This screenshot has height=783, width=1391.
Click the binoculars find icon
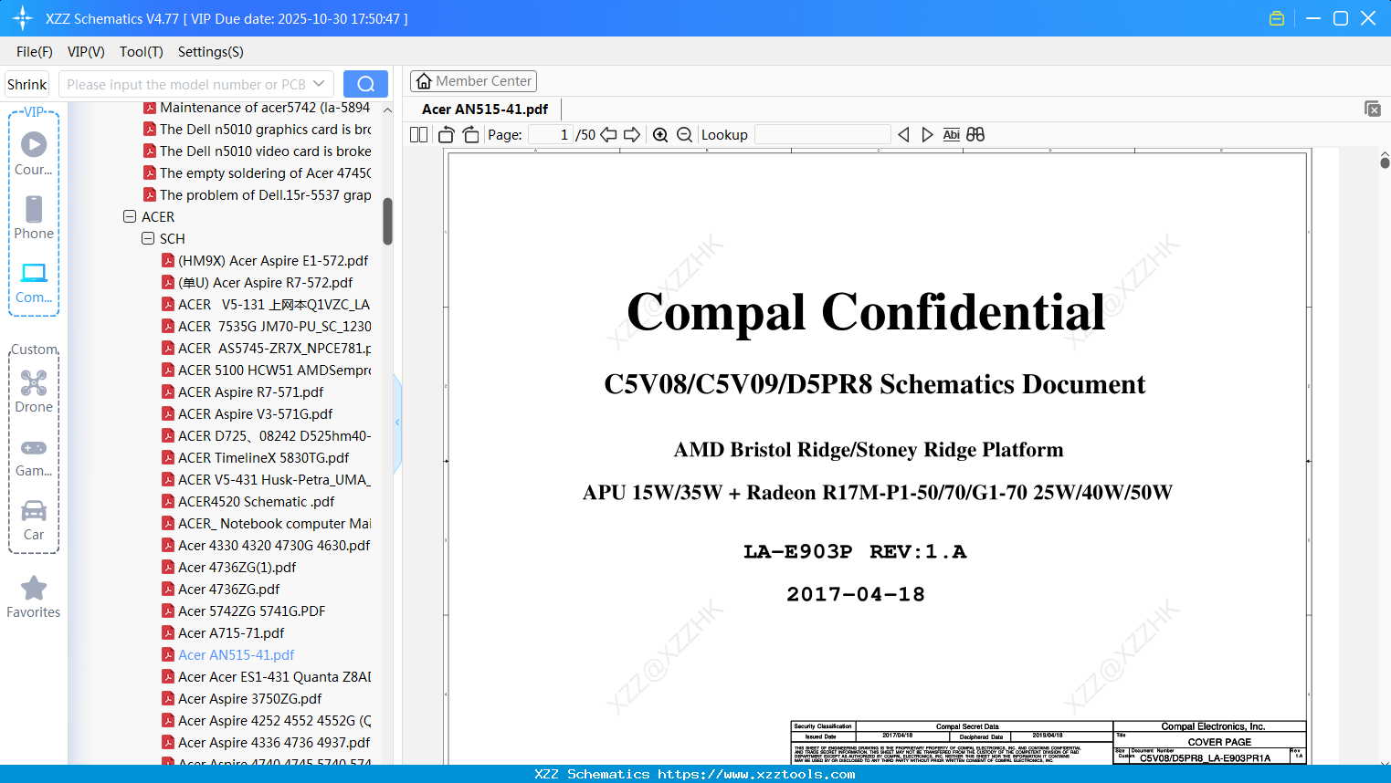[975, 135]
